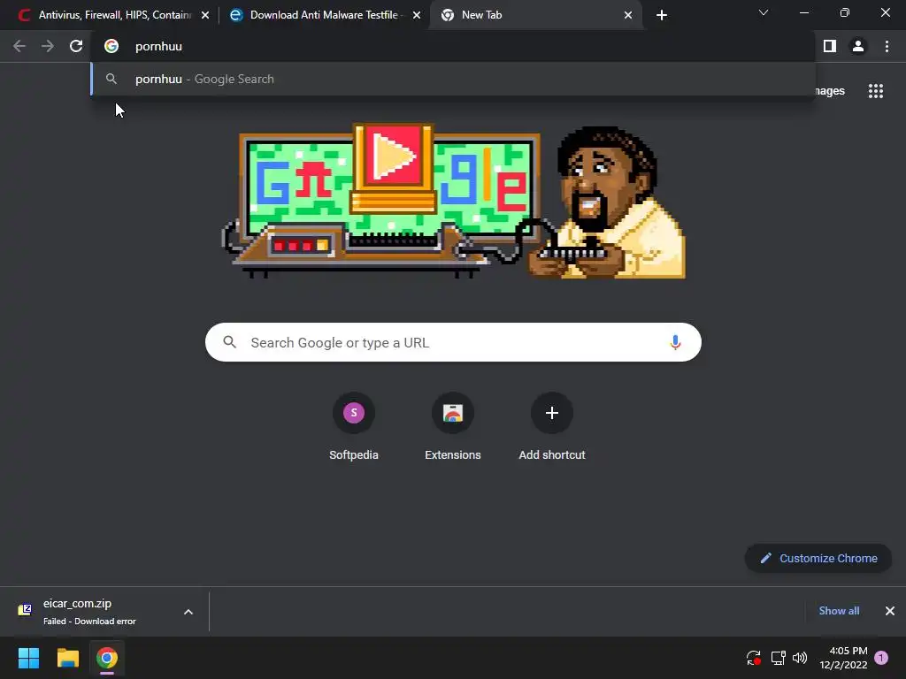Expand eicar_com.zip download options arrow
The width and height of the screenshot is (906, 679).
188,612
